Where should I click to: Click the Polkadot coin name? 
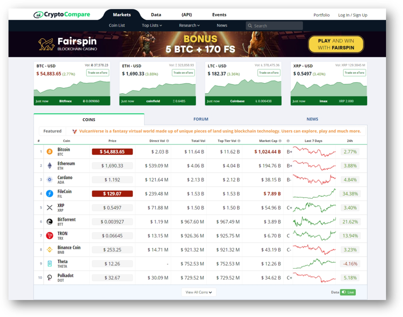(65, 275)
